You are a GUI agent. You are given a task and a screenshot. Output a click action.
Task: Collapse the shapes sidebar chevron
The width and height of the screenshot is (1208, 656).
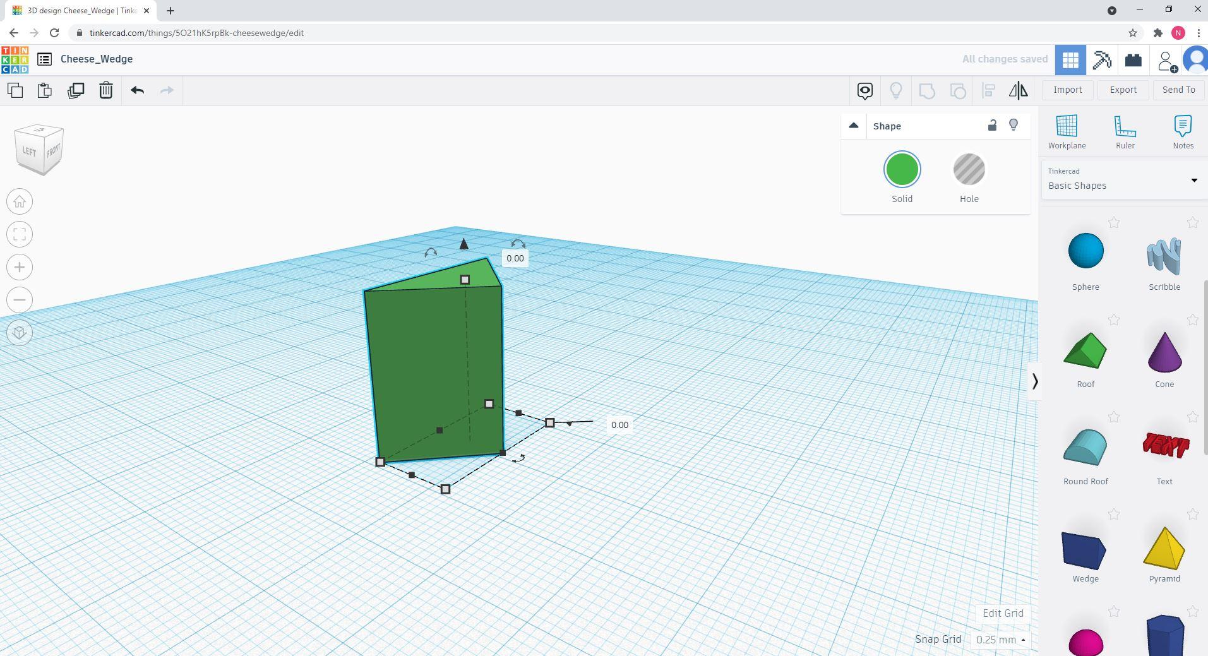point(1034,381)
